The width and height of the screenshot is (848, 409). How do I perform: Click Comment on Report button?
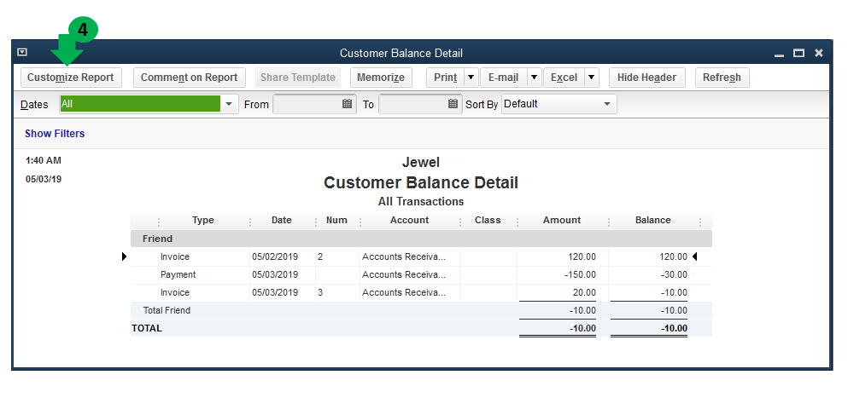tap(189, 78)
